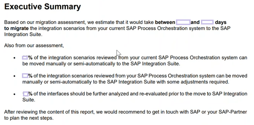Click the first bullet point marker

click(15, 58)
